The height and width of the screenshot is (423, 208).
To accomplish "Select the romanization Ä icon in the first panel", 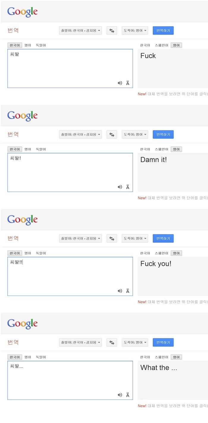I will tap(127, 83).
